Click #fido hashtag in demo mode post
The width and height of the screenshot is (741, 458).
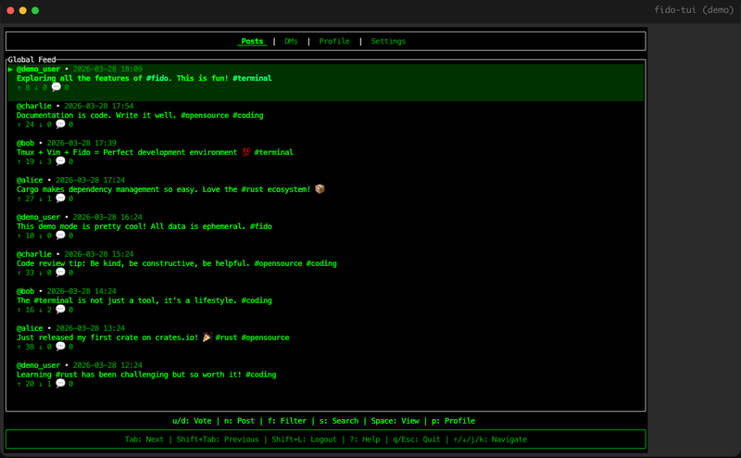[261, 226]
